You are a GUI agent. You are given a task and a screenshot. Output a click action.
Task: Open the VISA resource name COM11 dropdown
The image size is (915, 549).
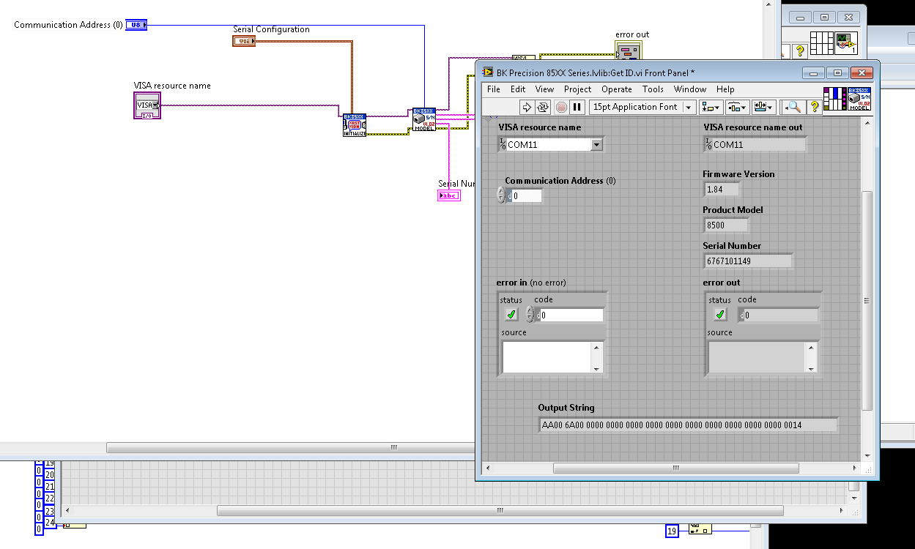(x=597, y=144)
